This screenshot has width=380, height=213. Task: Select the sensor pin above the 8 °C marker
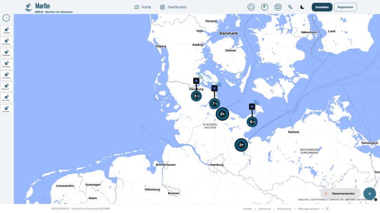click(x=252, y=106)
